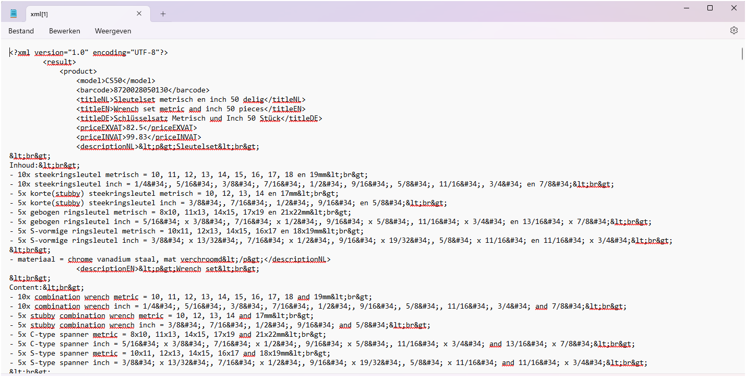Open the Bewerken menu
746x377 pixels.
coord(64,31)
